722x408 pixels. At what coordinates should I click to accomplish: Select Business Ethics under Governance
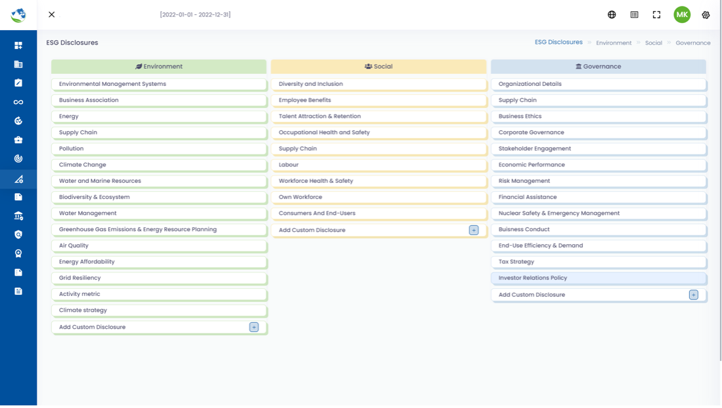(x=599, y=116)
